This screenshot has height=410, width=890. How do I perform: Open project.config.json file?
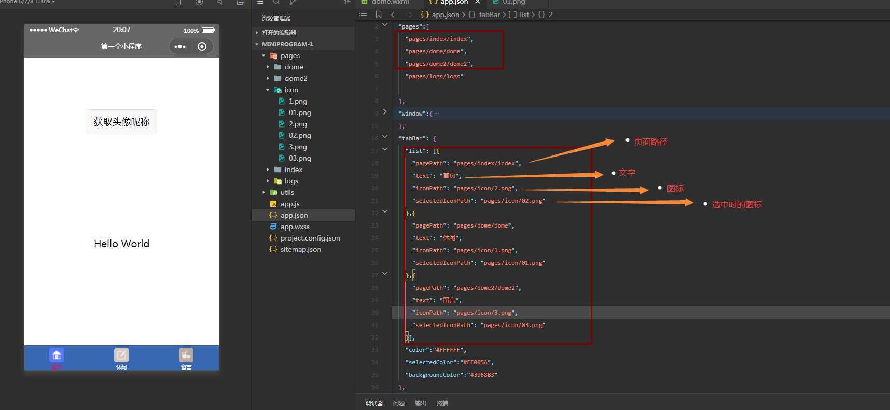(x=303, y=238)
